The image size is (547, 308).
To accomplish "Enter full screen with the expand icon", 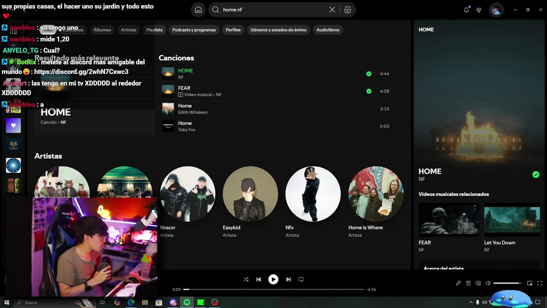I will (540, 283).
